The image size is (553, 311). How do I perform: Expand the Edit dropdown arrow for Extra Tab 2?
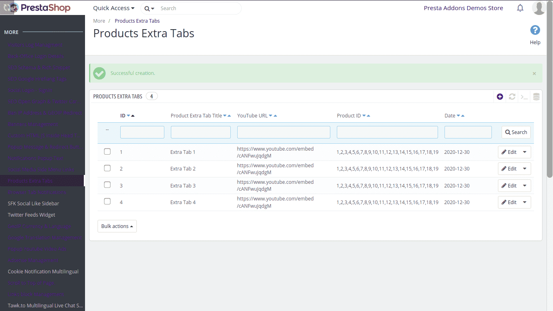tap(525, 169)
